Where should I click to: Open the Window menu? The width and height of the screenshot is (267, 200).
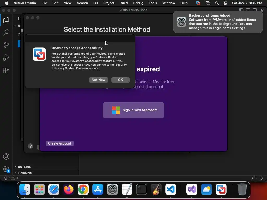coord(169,3)
